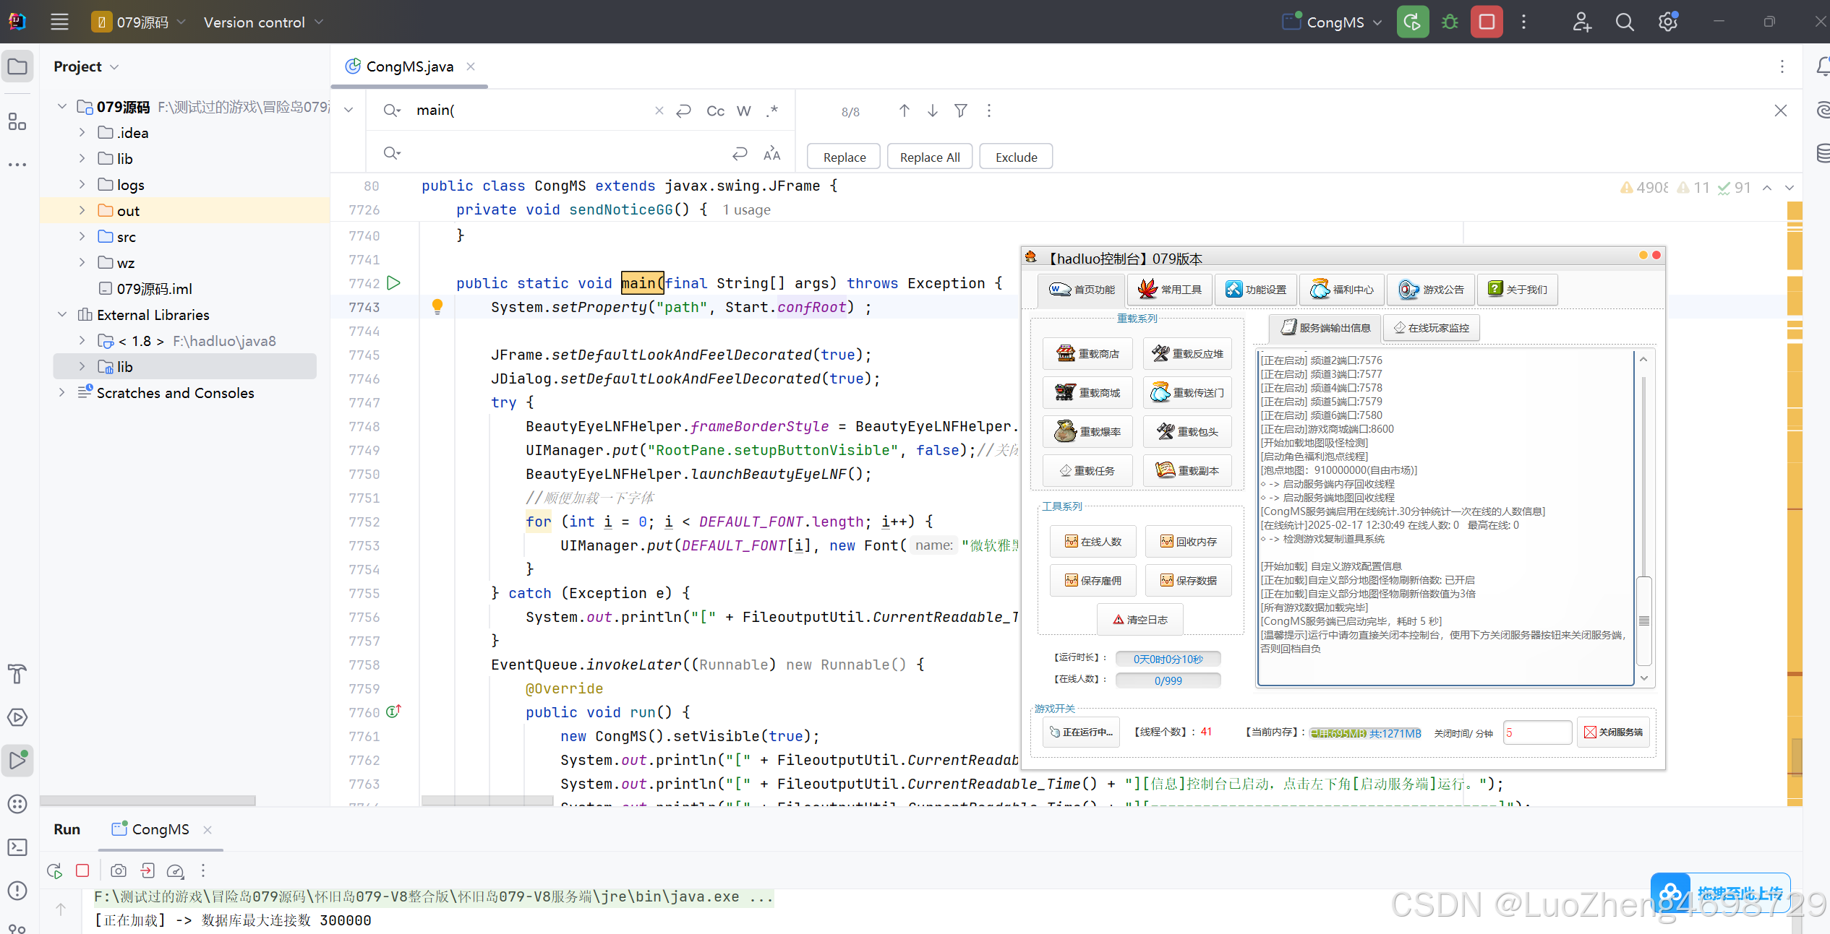Viewport: 1830px width, 934px height.
Task: Click the Debug bug icon
Action: 1450,22
